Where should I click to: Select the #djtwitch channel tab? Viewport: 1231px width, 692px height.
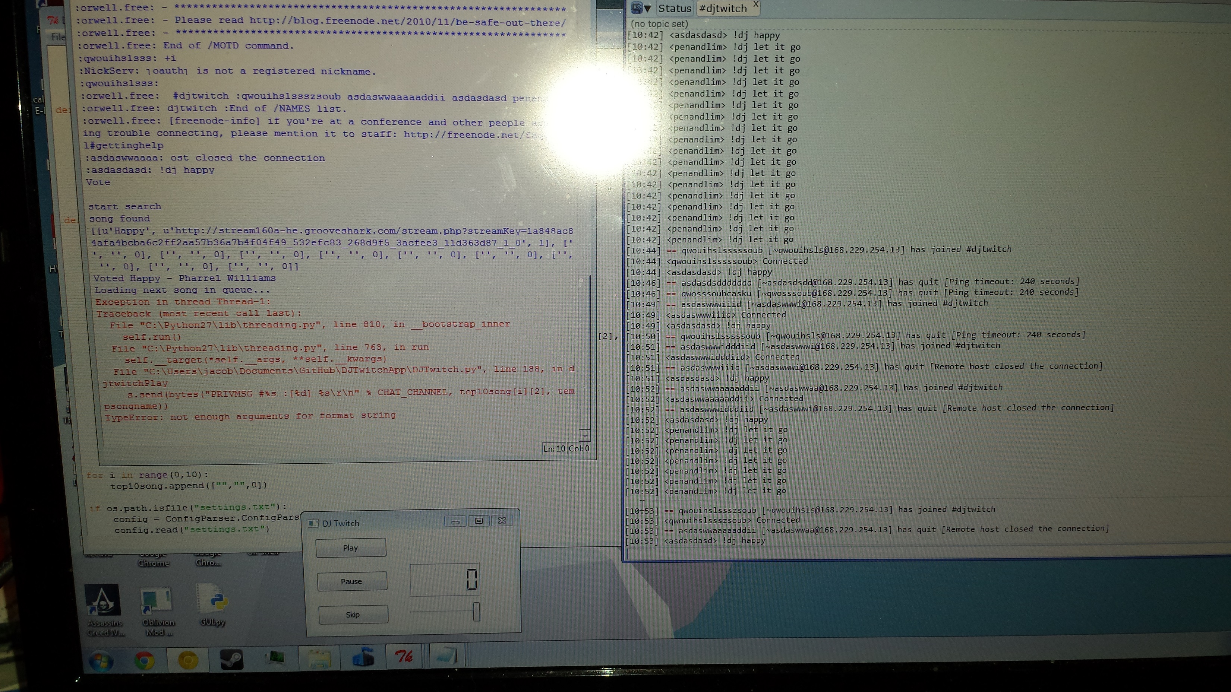click(x=723, y=9)
